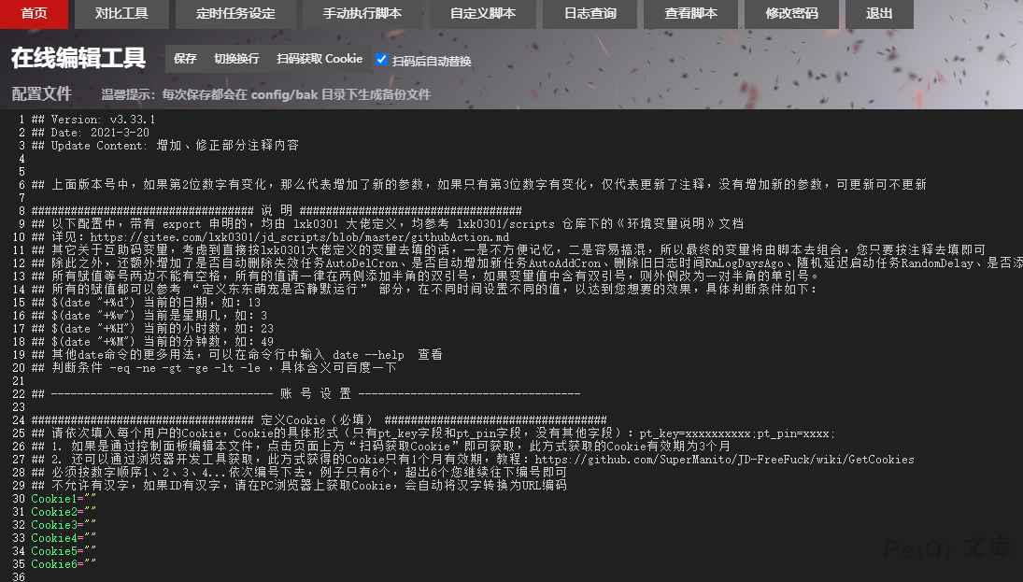Open the 首页 home tab
1023x582 pixels.
pos(35,14)
